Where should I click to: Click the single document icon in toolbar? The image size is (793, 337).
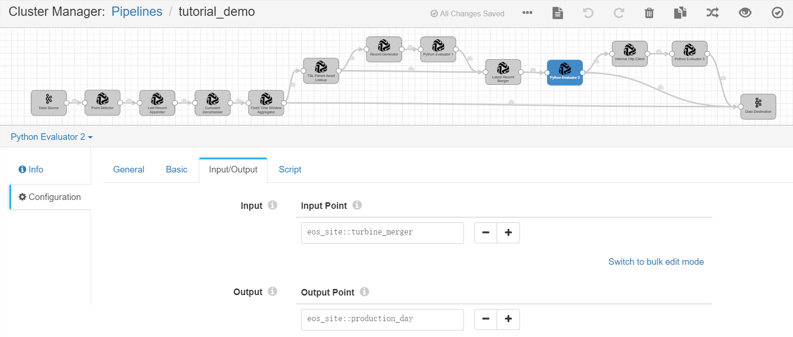tap(557, 13)
